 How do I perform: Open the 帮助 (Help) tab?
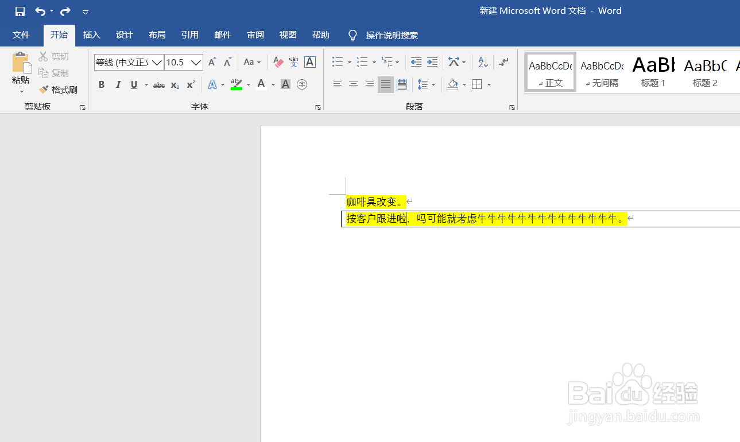[x=321, y=35]
